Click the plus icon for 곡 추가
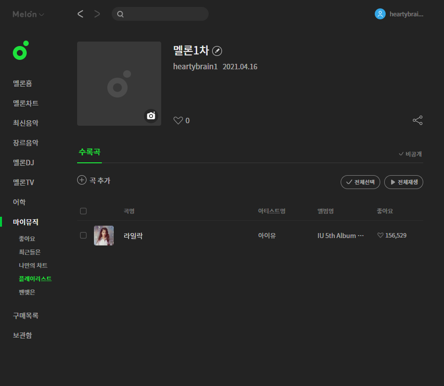This screenshot has width=444, height=386. (82, 180)
